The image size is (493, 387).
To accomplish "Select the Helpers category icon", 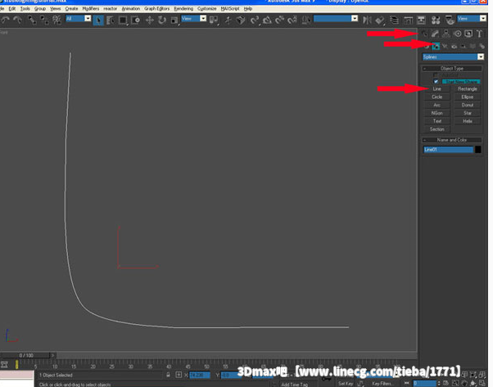I will [x=464, y=46].
